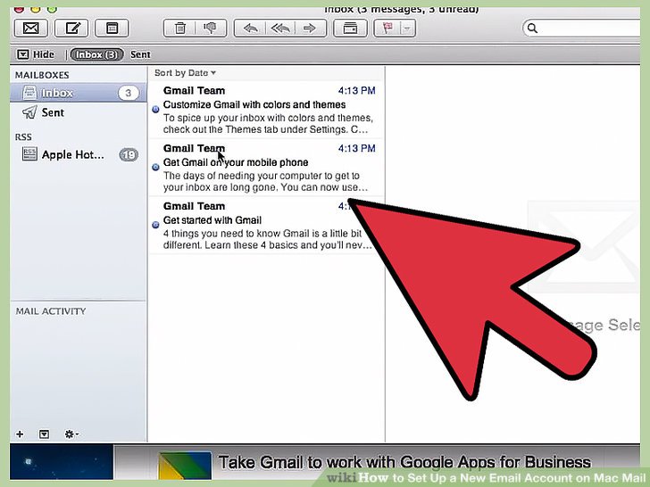
Task: Open the Get started with Gmail email
Action: pyautogui.click(x=266, y=226)
